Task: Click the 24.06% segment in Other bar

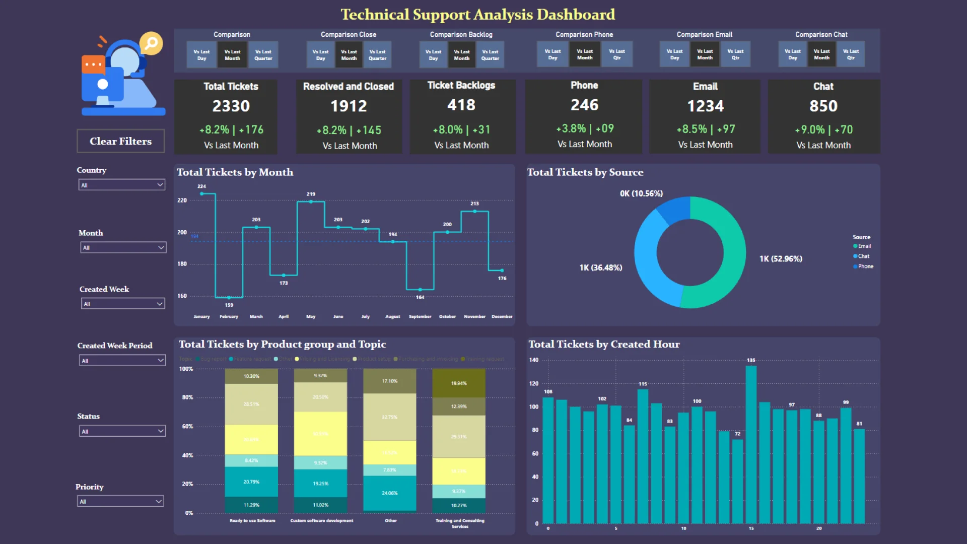Action: click(x=390, y=493)
